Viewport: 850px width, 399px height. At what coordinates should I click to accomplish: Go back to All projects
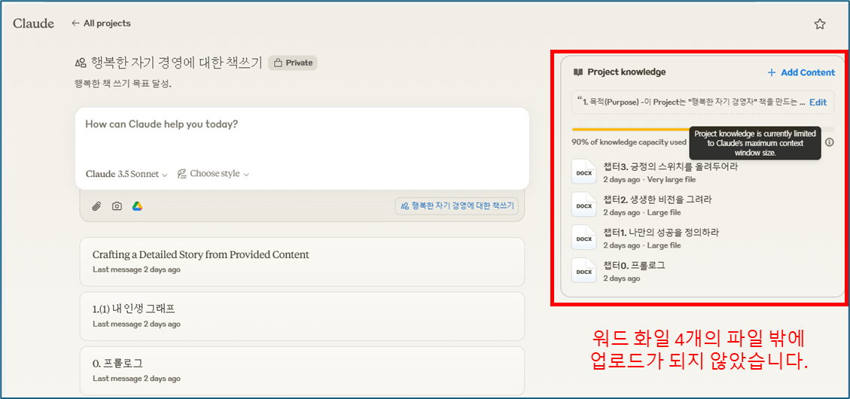coord(102,23)
